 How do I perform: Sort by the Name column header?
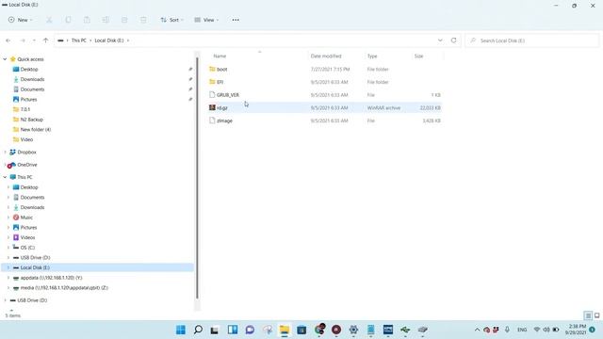pyautogui.click(x=220, y=56)
